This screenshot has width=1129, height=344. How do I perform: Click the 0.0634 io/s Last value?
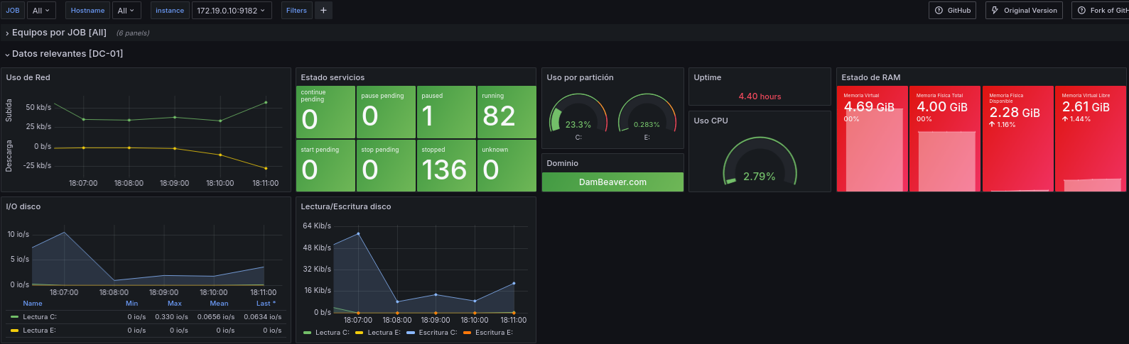(x=263, y=317)
